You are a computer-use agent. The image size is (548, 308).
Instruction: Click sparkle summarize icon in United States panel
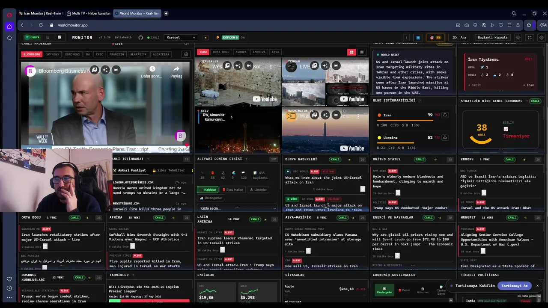pyautogui.click(x=437, y=160)
